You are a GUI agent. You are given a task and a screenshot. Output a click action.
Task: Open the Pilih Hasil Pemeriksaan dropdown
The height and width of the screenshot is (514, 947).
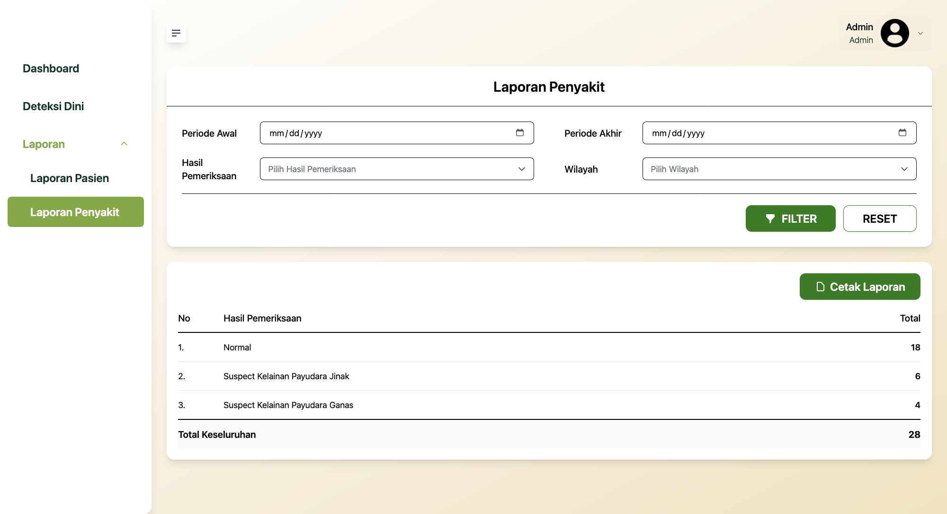[x=397, y=169]
